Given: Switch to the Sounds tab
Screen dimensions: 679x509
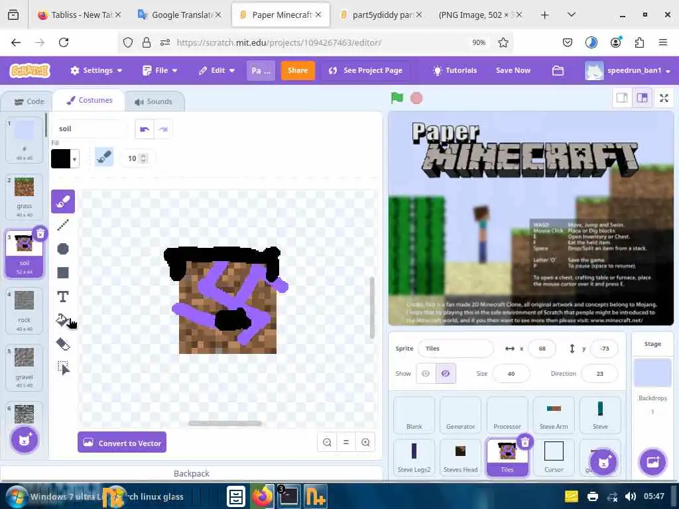Looking at the screenshot, I should (x=153, y=101).
